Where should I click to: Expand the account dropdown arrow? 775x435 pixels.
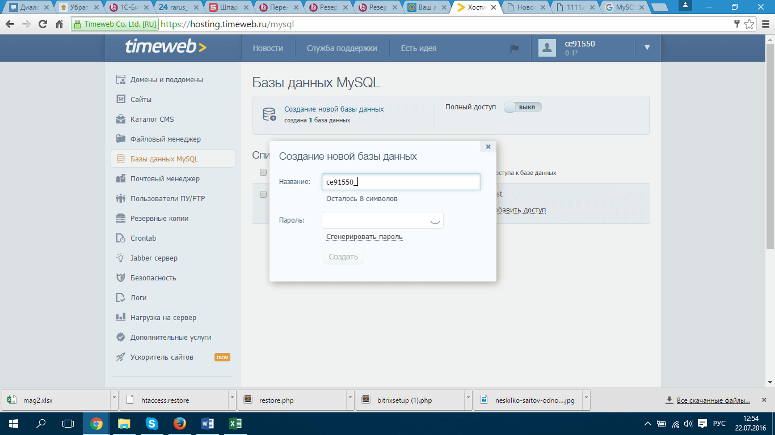[647, 48]
